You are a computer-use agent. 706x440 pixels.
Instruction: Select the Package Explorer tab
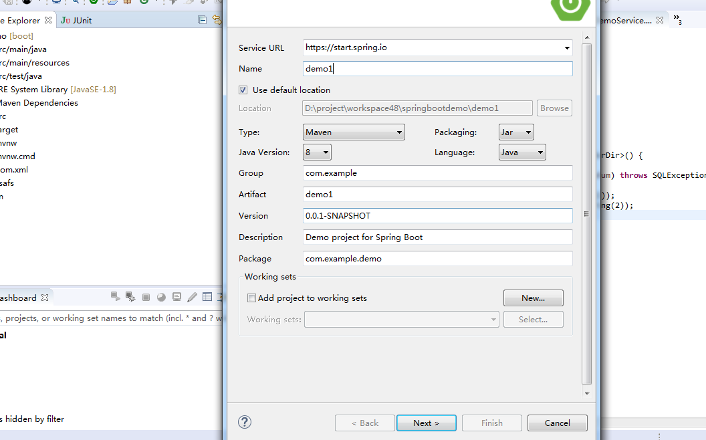point(20,20)
